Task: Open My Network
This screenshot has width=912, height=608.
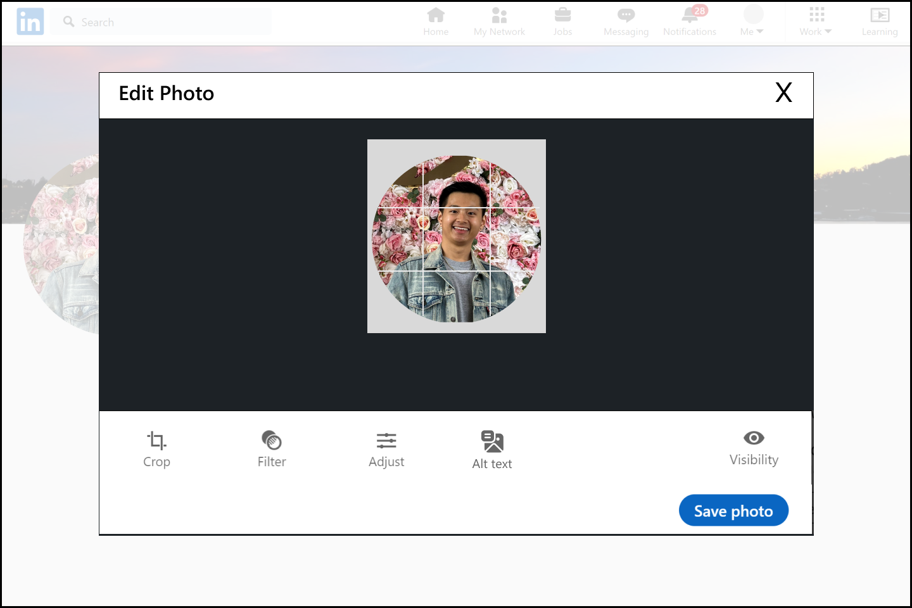Action: (x=499, y=22)
